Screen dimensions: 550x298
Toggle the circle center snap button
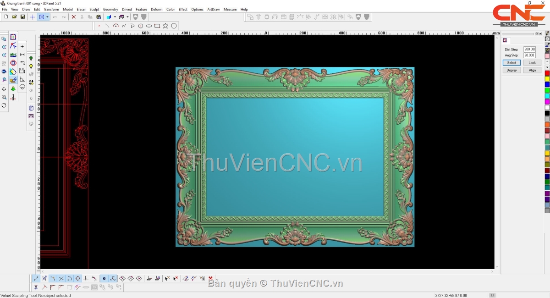(78, 278)
